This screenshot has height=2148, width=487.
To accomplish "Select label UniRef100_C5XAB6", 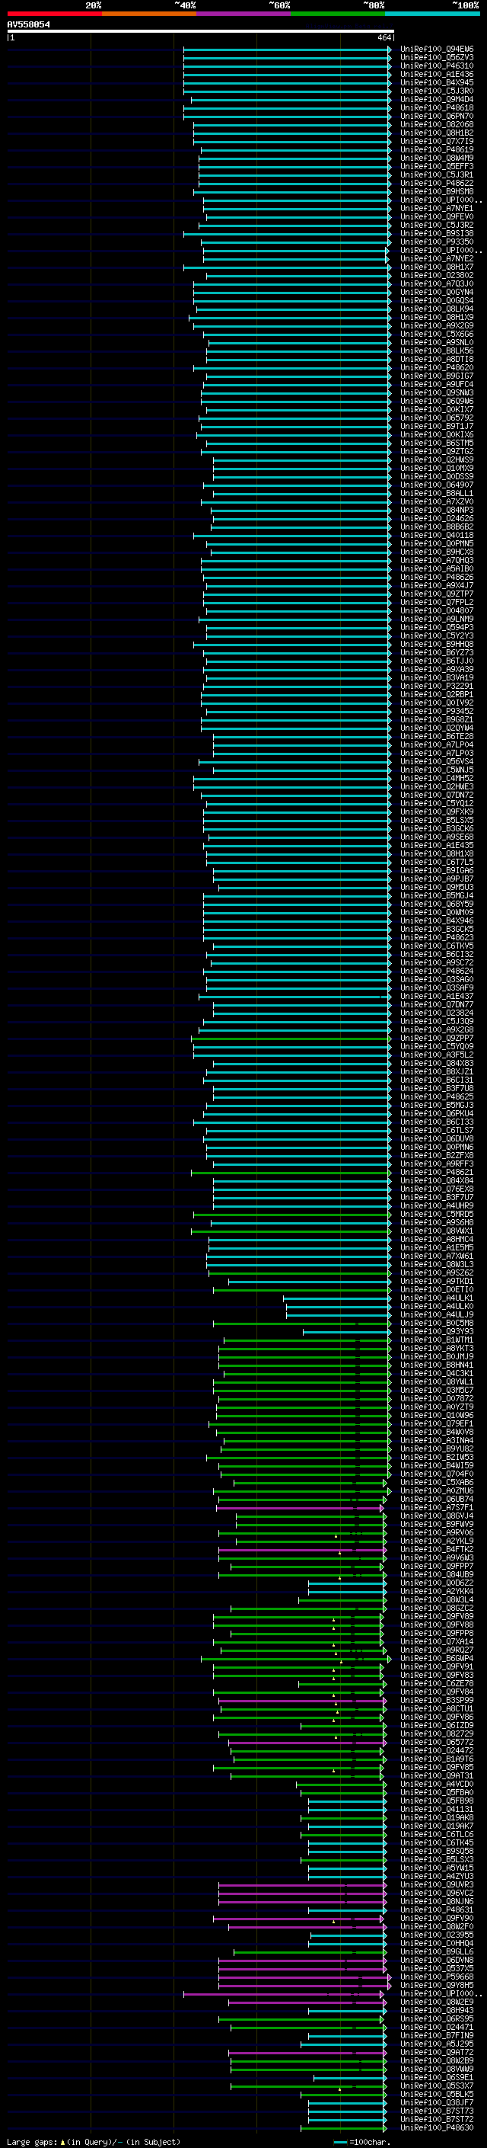I will click(x=437, y=1483).
